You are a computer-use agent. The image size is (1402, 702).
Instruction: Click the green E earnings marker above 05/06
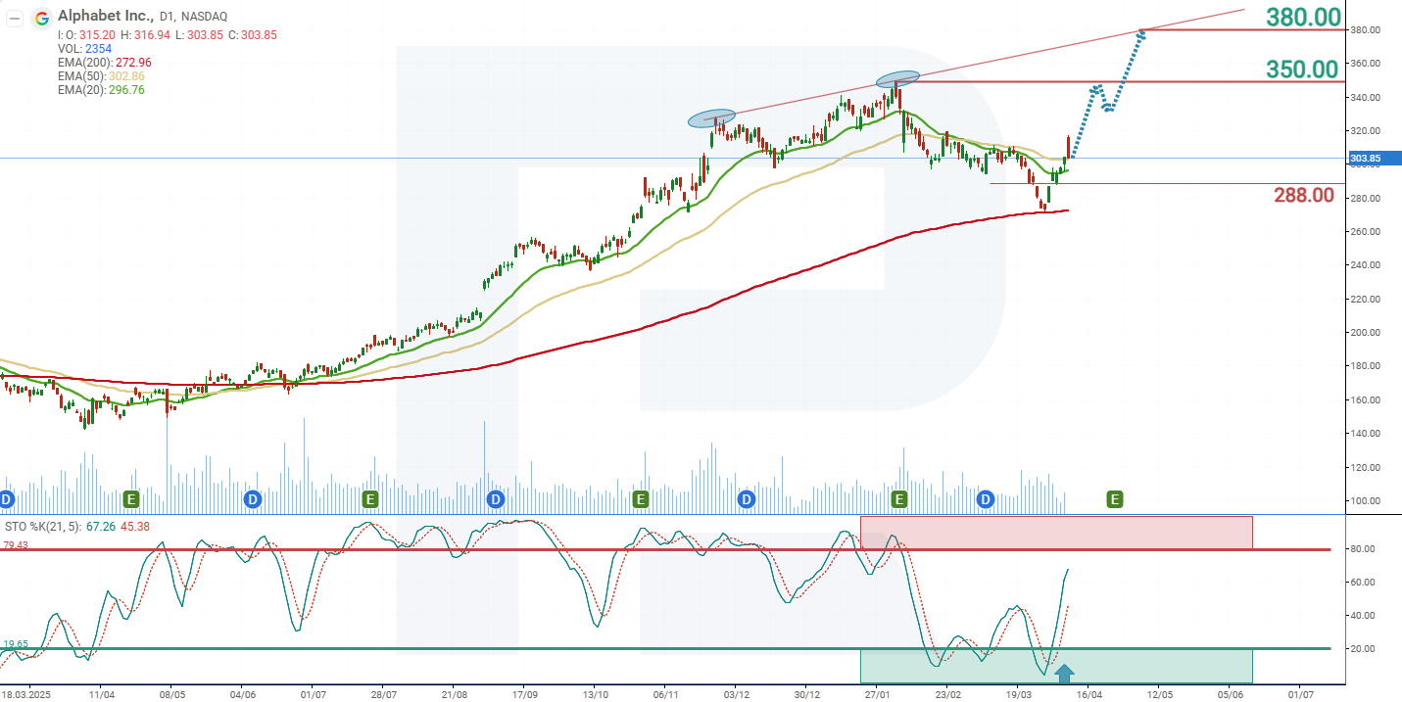point(1114,498)
